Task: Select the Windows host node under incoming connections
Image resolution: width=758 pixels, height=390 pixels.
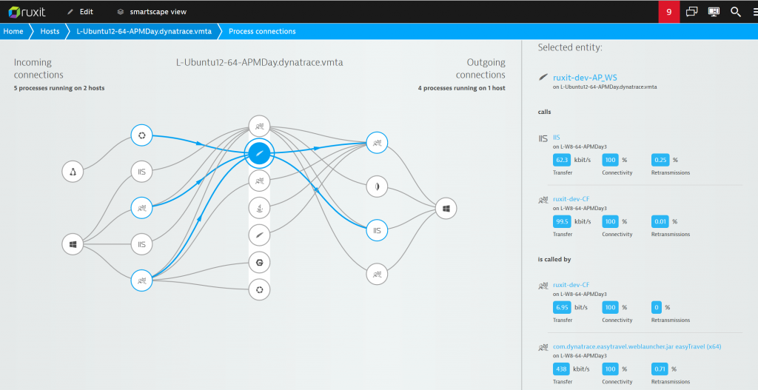Action: tap(73, 244)
